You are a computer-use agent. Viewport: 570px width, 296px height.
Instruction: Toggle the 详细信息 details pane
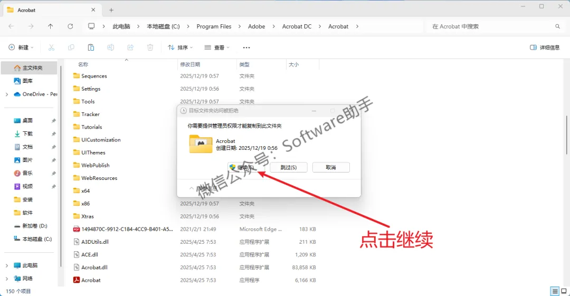[x=545, y=47]
